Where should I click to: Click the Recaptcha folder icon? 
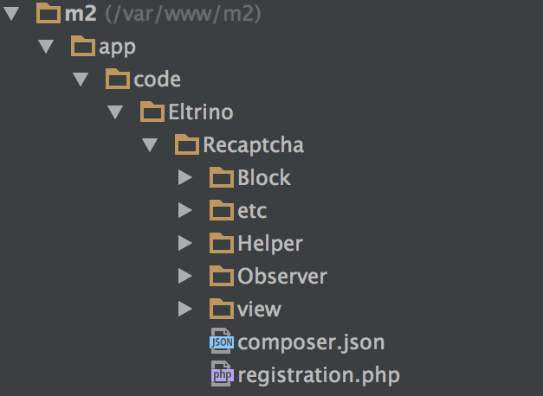coord(188,144)
